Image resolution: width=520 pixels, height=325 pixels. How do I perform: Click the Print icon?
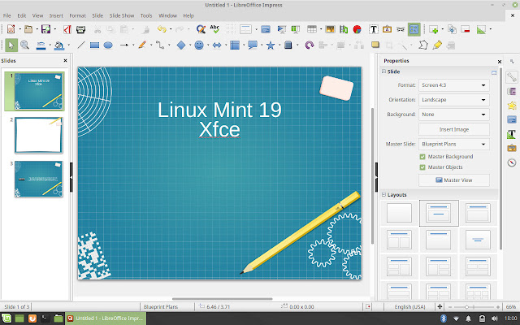[80, 29]
